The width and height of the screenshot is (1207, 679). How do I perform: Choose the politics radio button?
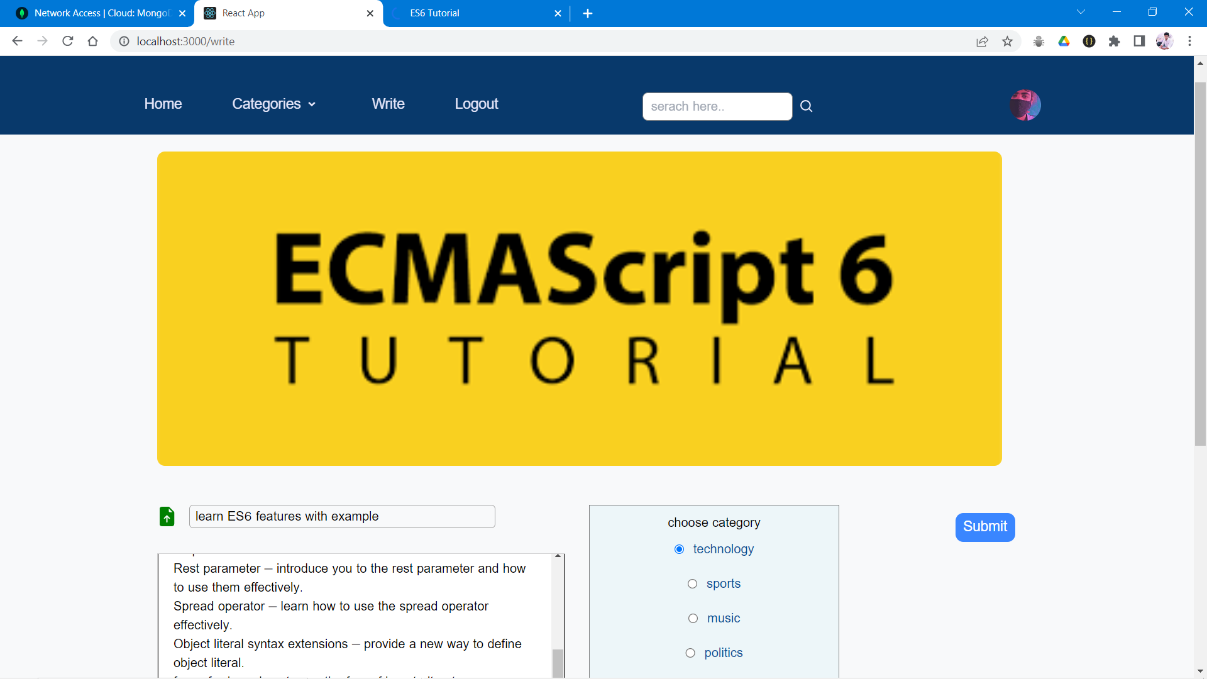[x=690, y=653]
